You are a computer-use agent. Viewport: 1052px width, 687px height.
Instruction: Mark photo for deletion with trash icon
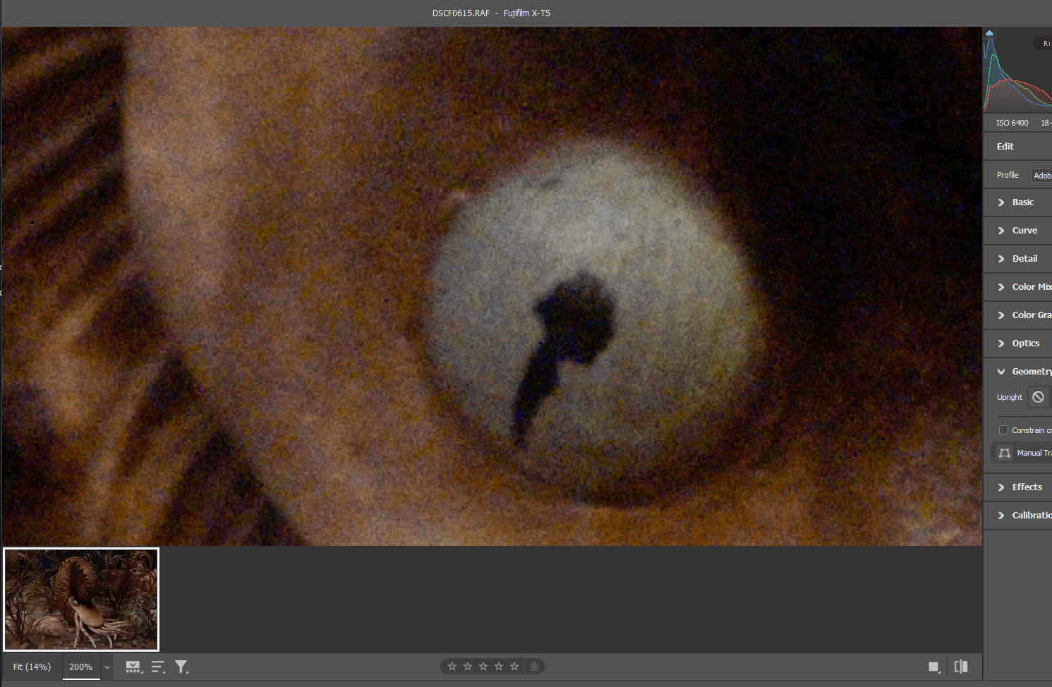(535, 667)
